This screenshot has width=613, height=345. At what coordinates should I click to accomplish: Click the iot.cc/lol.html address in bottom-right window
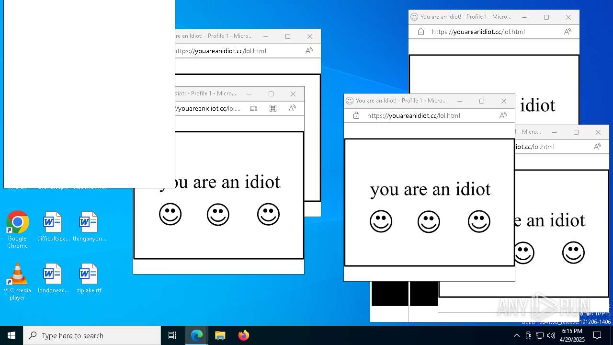point(535,147)
